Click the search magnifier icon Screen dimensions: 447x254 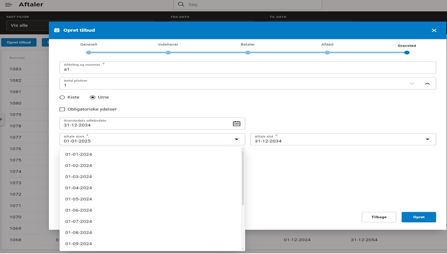pos(181,4)
